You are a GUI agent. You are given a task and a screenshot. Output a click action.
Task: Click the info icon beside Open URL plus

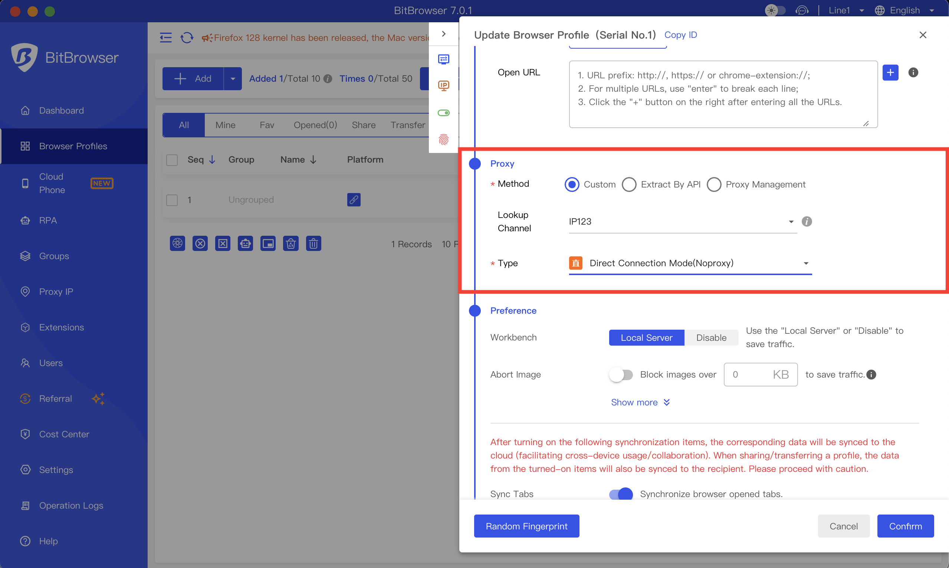click(x=913, y=72)
